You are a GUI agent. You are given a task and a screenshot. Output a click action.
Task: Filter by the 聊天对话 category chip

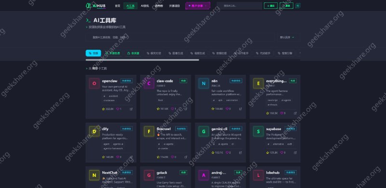tap(154, 53)
